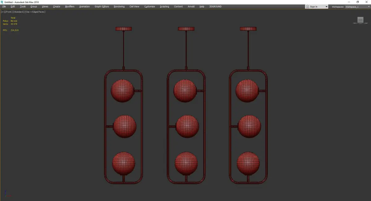Select the ceiling mount of the center lamp
Image resolution: width=371 pixels, height=201 pixels.
186,29
